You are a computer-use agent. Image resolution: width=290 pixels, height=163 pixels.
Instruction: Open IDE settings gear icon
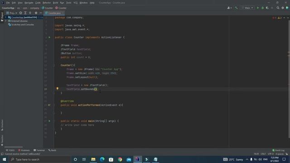coord(283,8)
